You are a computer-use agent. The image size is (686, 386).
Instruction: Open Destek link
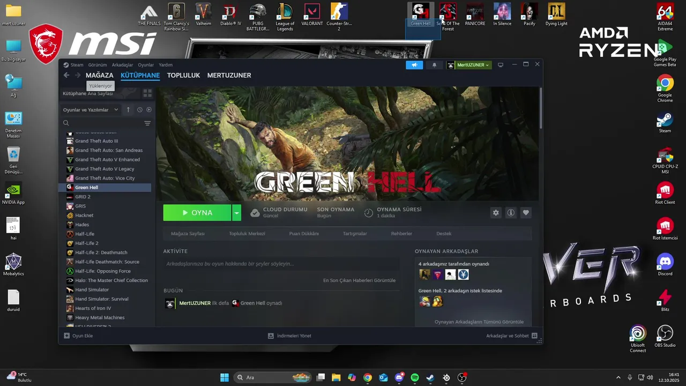click(444, 234)
